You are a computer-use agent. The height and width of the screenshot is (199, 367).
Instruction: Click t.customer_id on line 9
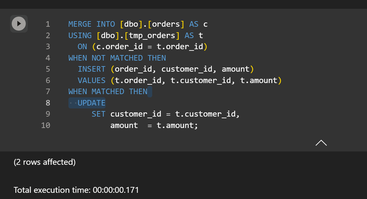click(x=205, y=114)
